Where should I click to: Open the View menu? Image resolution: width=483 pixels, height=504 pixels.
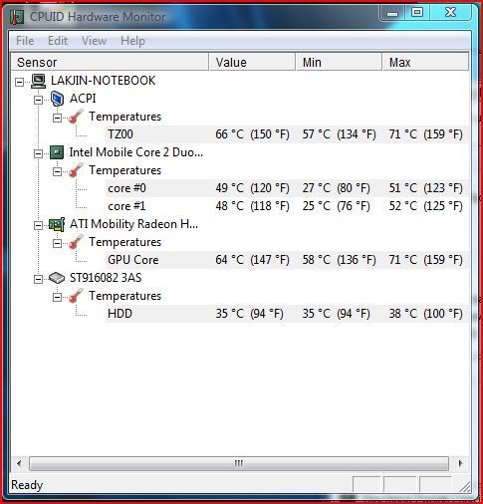point(95,41)
